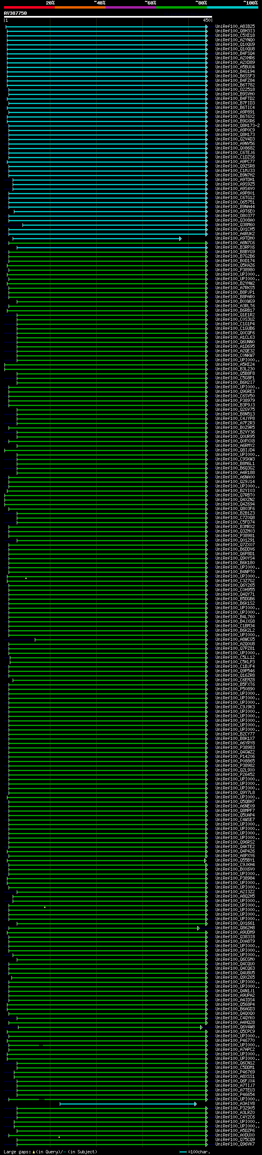This screenshot has height=1155, width=262.
Task: Click hit label UniRef100_Q38M60
Action: click(x=235, y=225)
